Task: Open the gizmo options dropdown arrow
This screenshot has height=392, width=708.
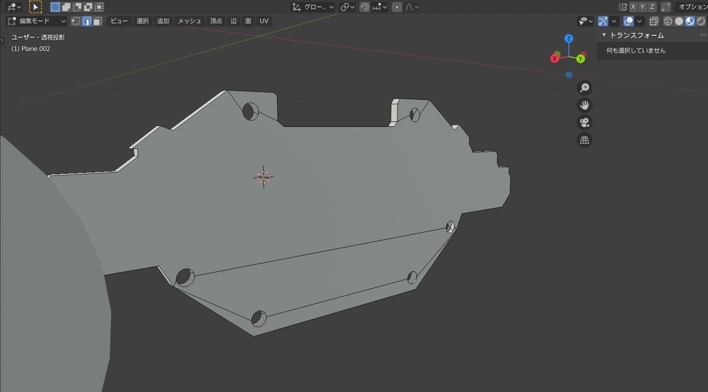Action: 614,21
